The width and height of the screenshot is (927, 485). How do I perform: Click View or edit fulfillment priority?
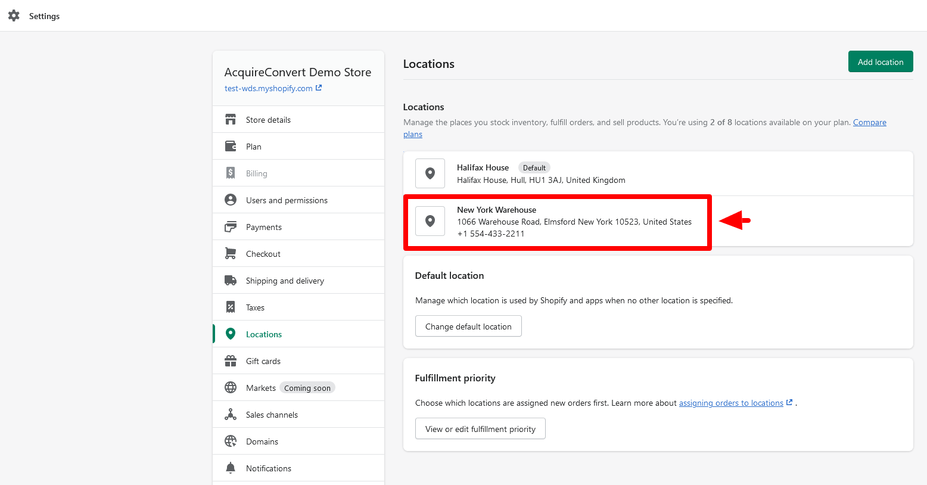coord(480,429)
